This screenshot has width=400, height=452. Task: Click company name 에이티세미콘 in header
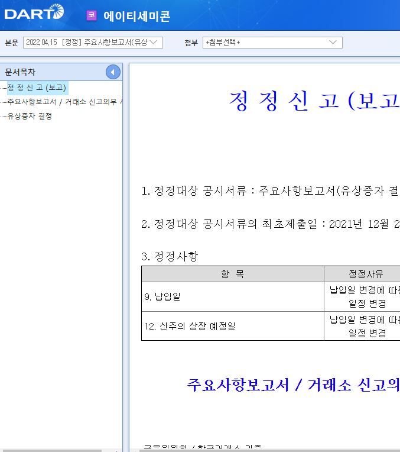[x=137, y=16]
